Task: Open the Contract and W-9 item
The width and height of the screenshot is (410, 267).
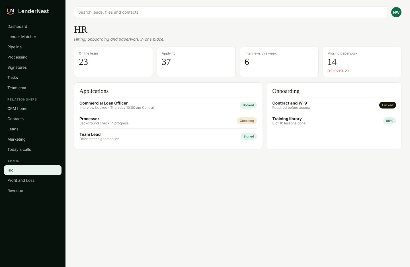Action: [334, 105]
